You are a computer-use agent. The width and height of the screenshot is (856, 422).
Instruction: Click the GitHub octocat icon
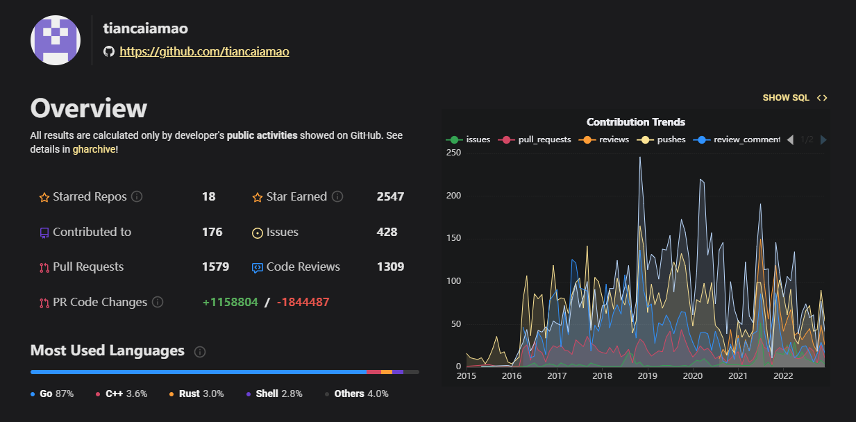tap(108, 51)
